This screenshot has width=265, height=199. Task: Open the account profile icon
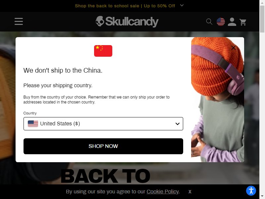[232, 22]
